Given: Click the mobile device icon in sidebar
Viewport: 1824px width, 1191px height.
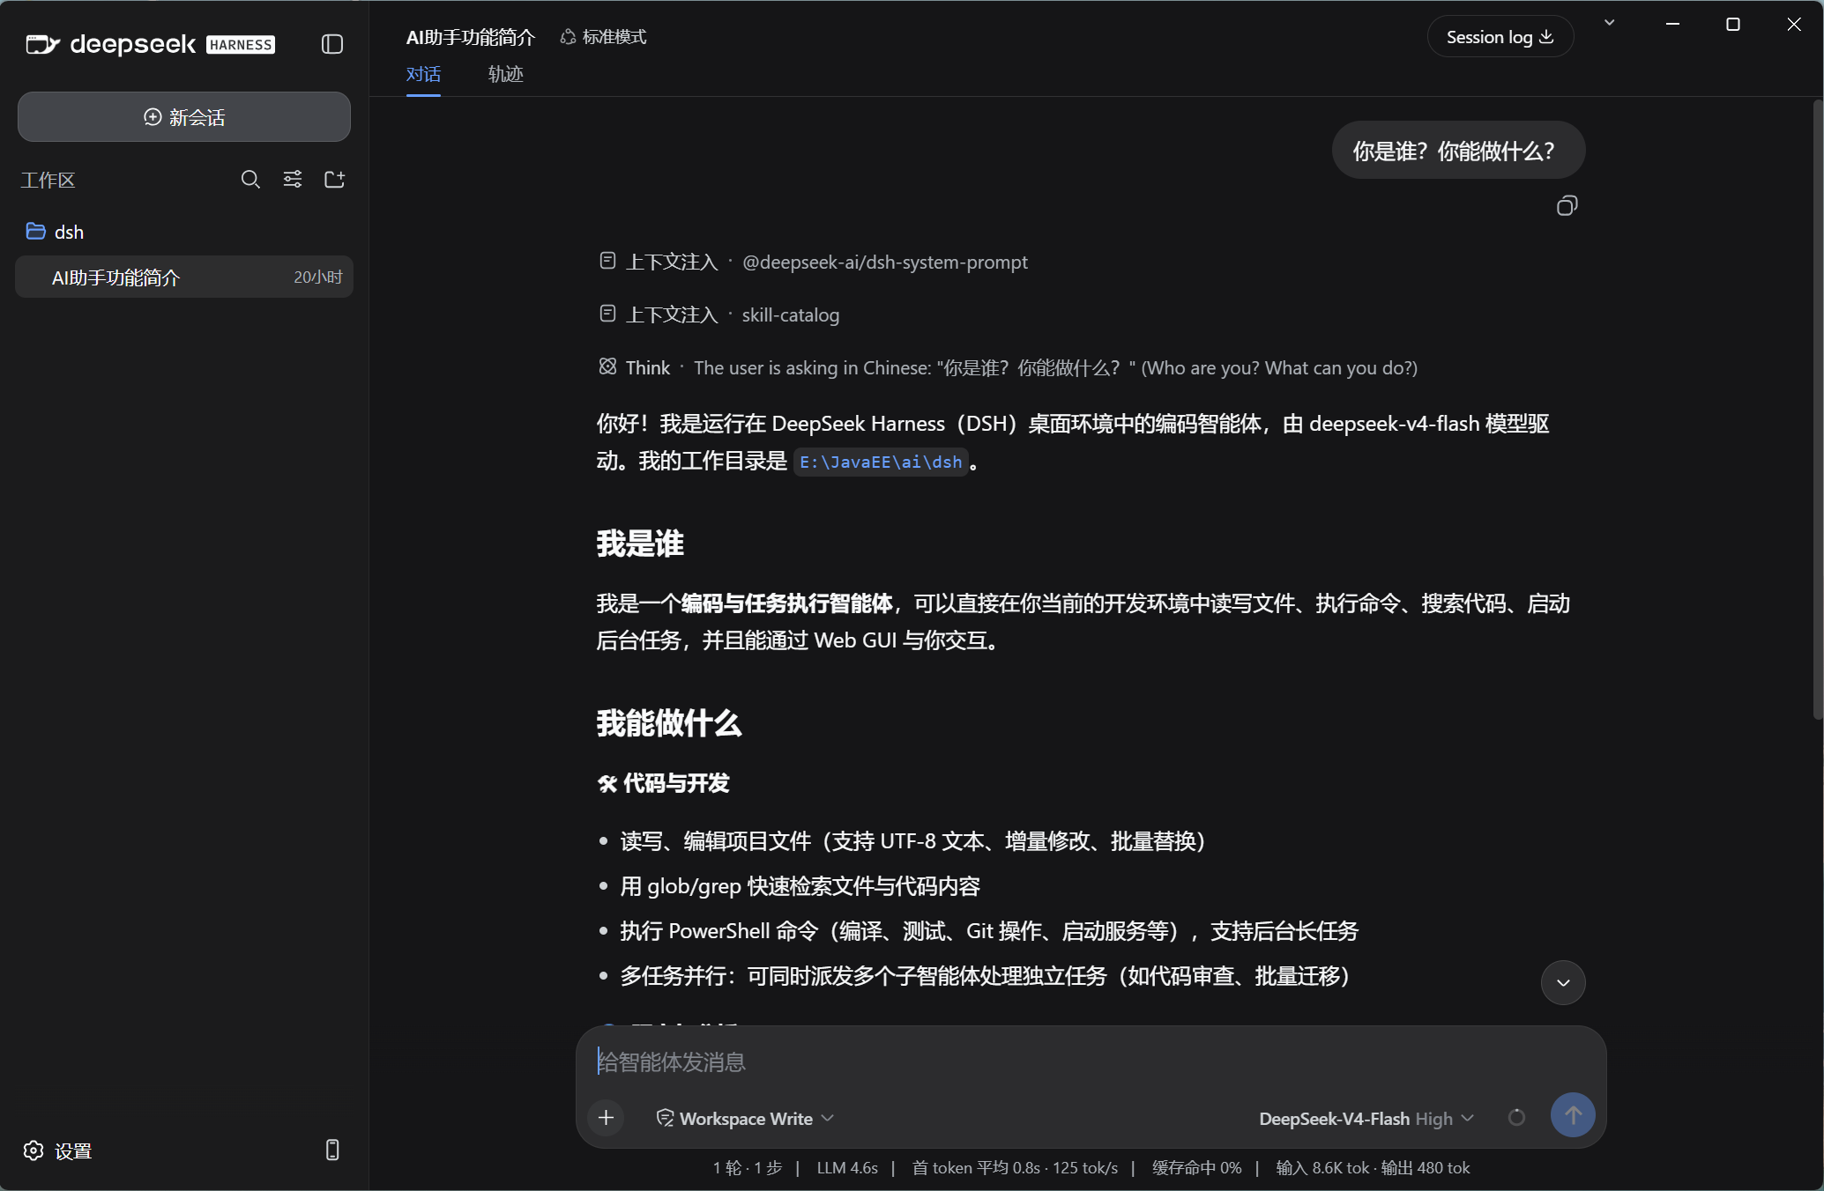Looking at the screenshot, I should (x=332, y=1150).
